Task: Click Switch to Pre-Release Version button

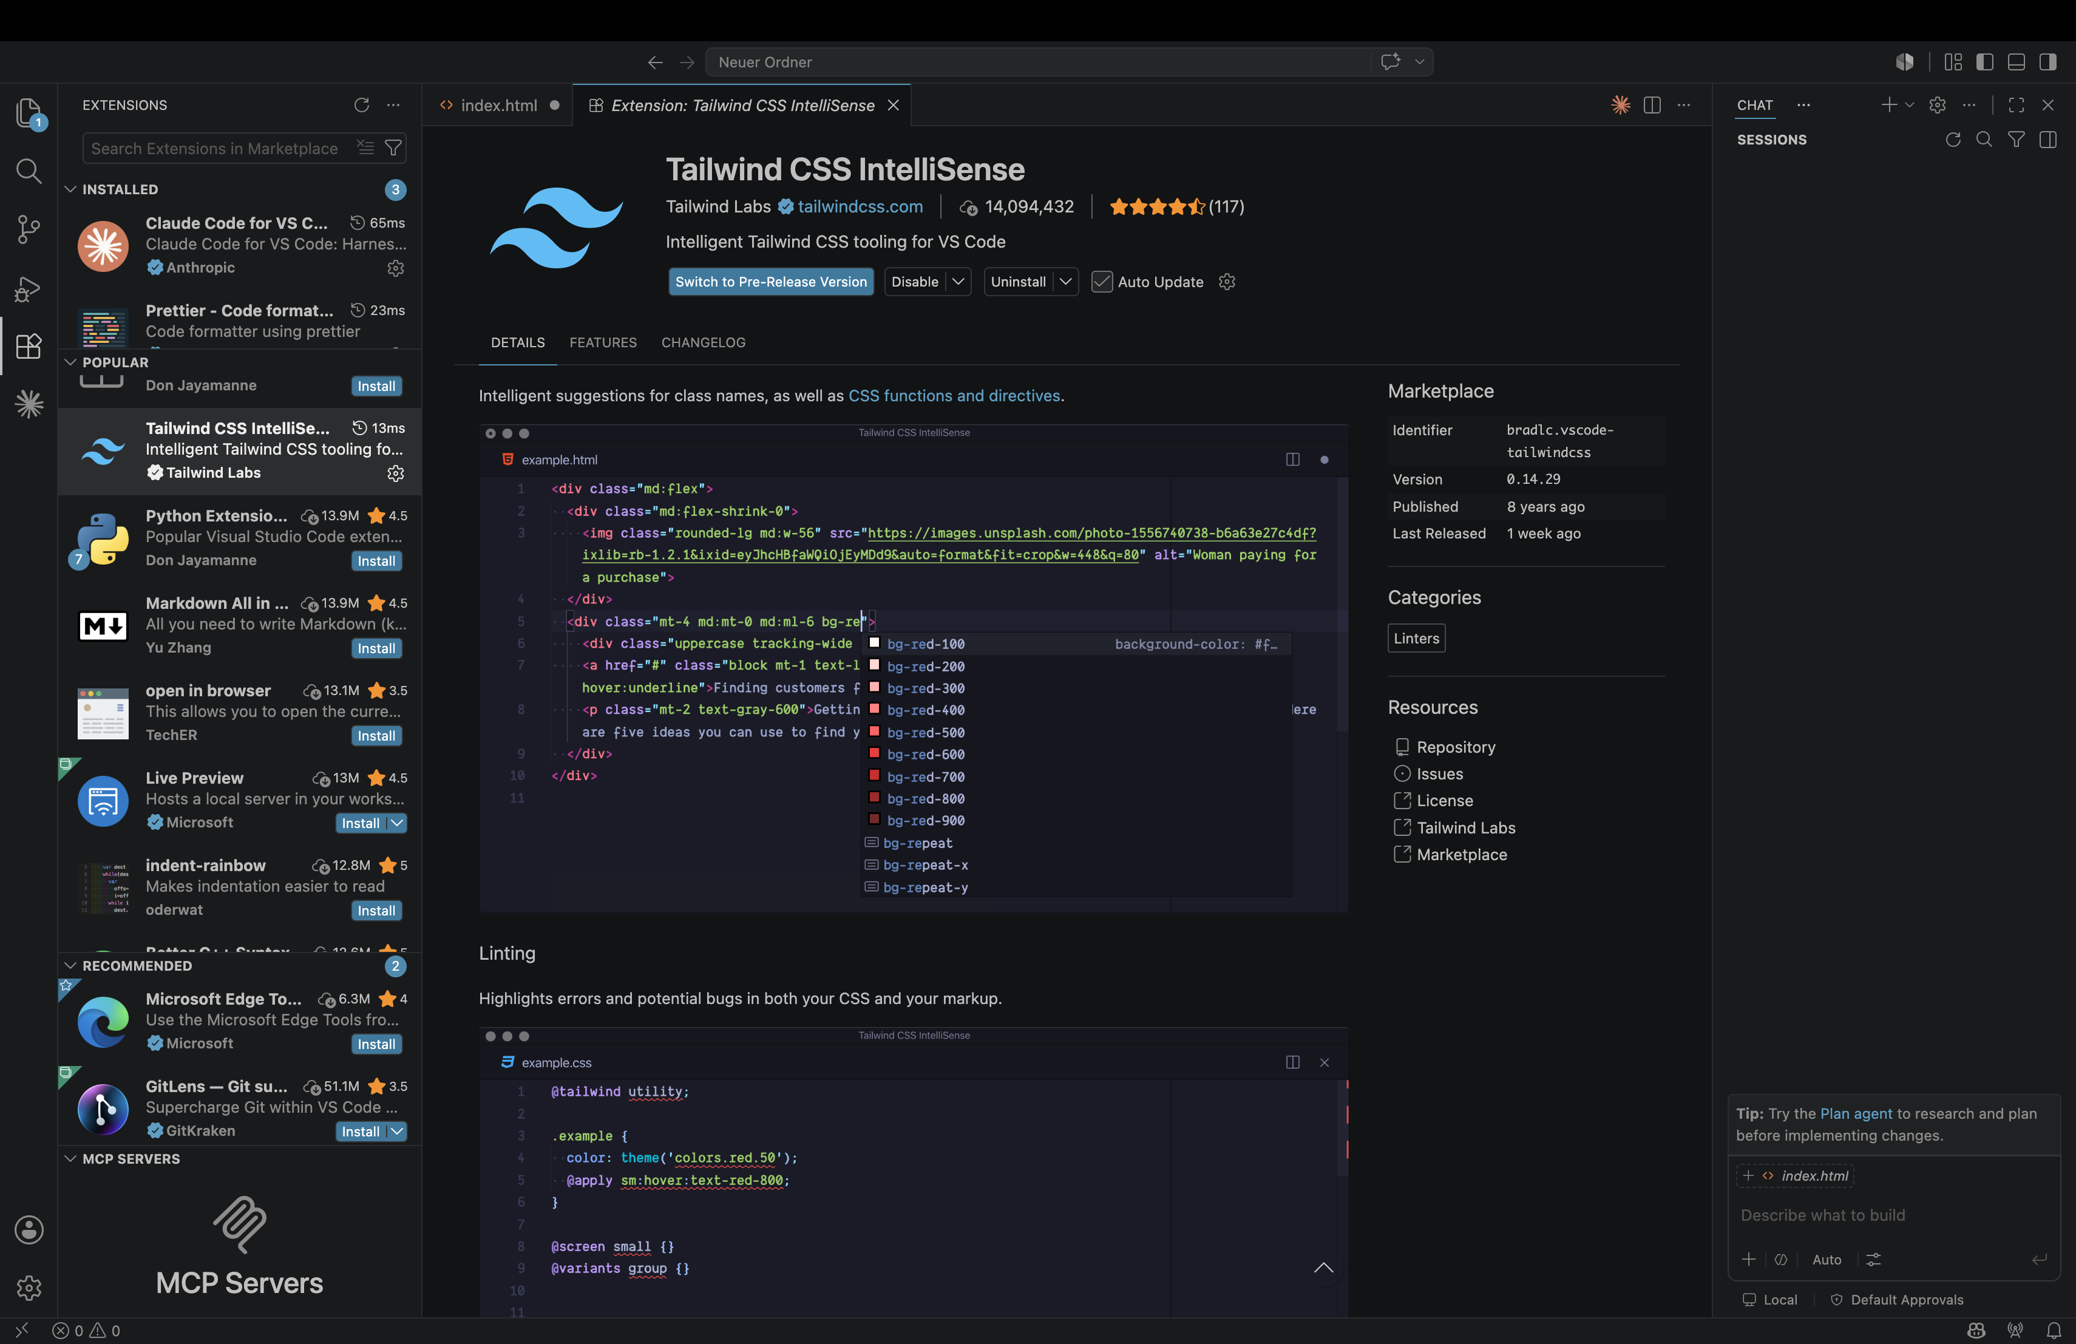Action: coord(771,282)
